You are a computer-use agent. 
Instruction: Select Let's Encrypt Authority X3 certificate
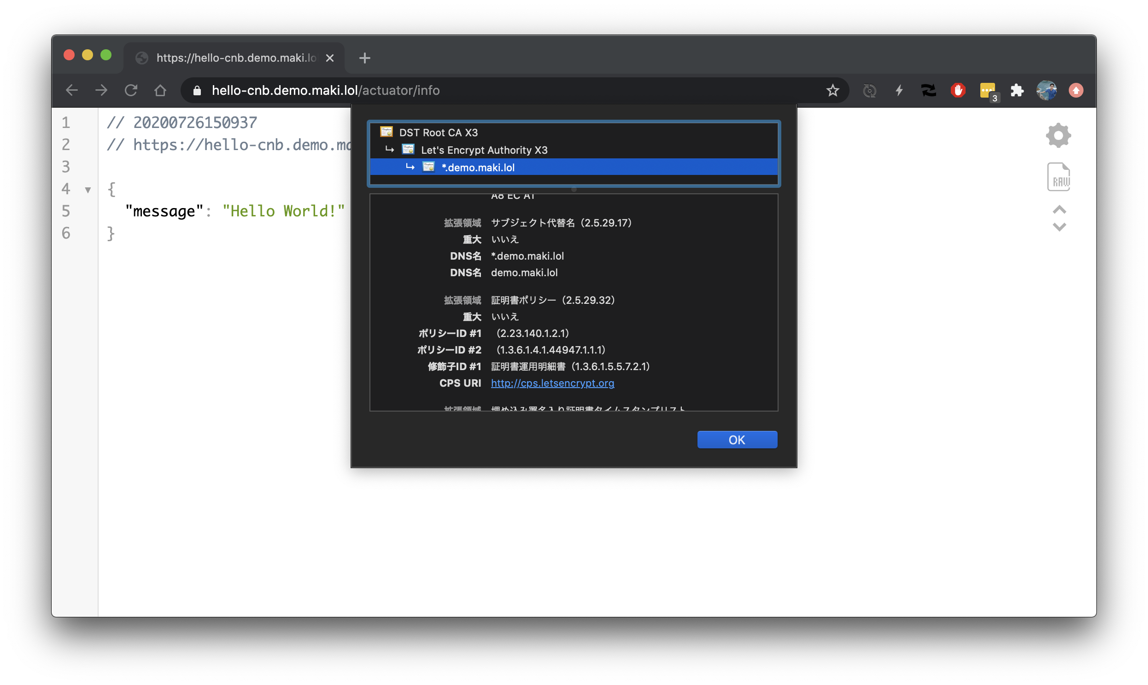(x=484, y=150)
